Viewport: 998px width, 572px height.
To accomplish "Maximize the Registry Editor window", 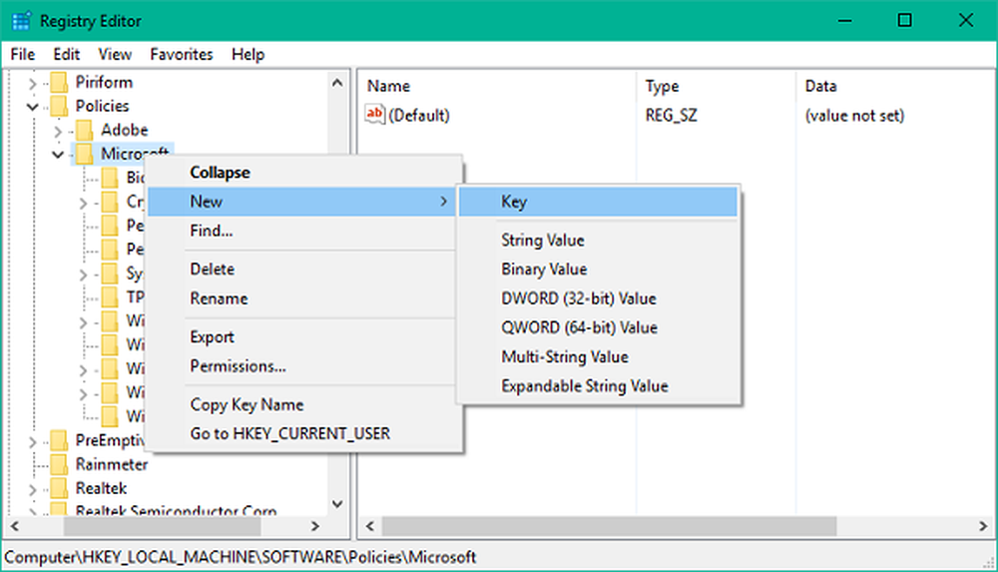I will point(904,21).
